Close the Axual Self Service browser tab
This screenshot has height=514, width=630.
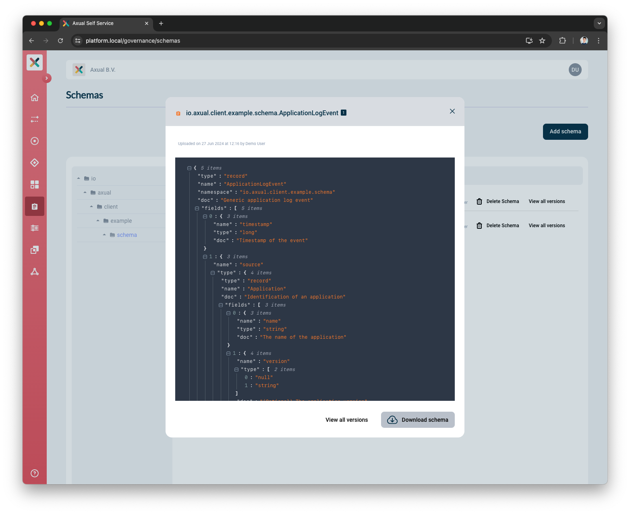[x=147, y=23]
